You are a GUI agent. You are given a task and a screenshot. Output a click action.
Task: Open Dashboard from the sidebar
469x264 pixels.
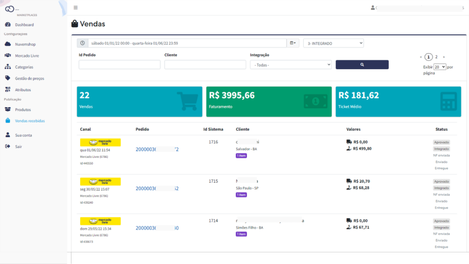pyautogui.click(x=24, y=24)
